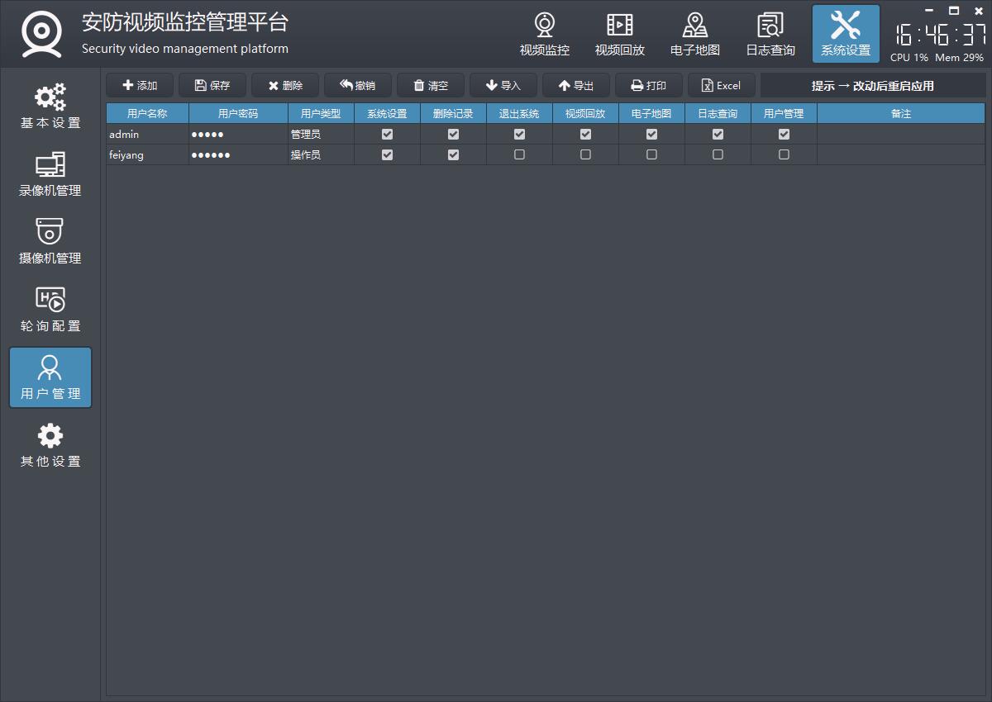Select 摄像机管理 camera management in sidebar
This screenshot has height=702, width=992.
tap(50, 242)
